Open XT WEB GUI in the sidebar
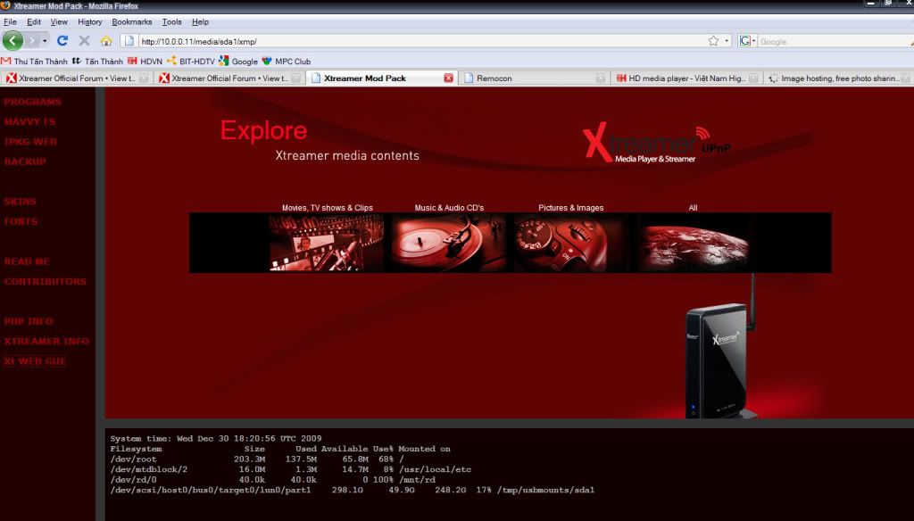 (35, 361)
